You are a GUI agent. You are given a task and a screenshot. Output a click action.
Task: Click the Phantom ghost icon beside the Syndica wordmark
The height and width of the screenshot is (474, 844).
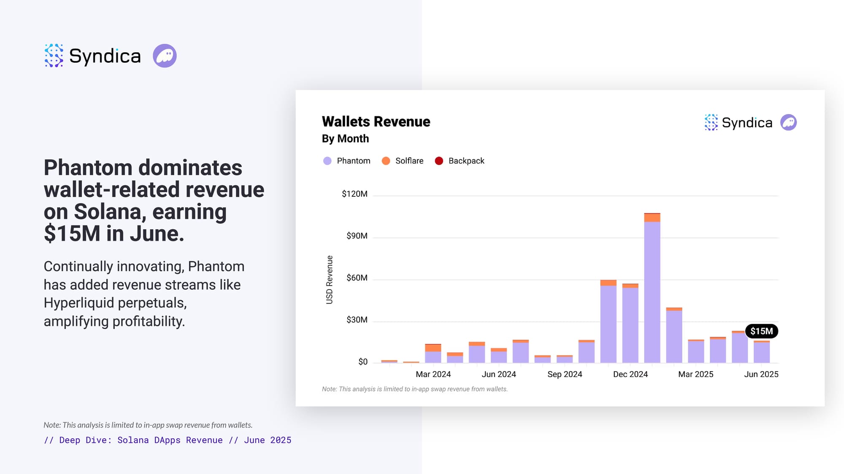pyautogui.click(x=165, y=56)
